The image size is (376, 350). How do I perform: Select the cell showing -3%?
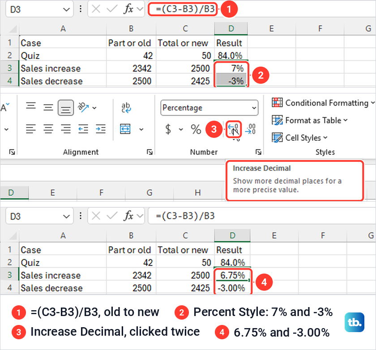click(231, 80)
